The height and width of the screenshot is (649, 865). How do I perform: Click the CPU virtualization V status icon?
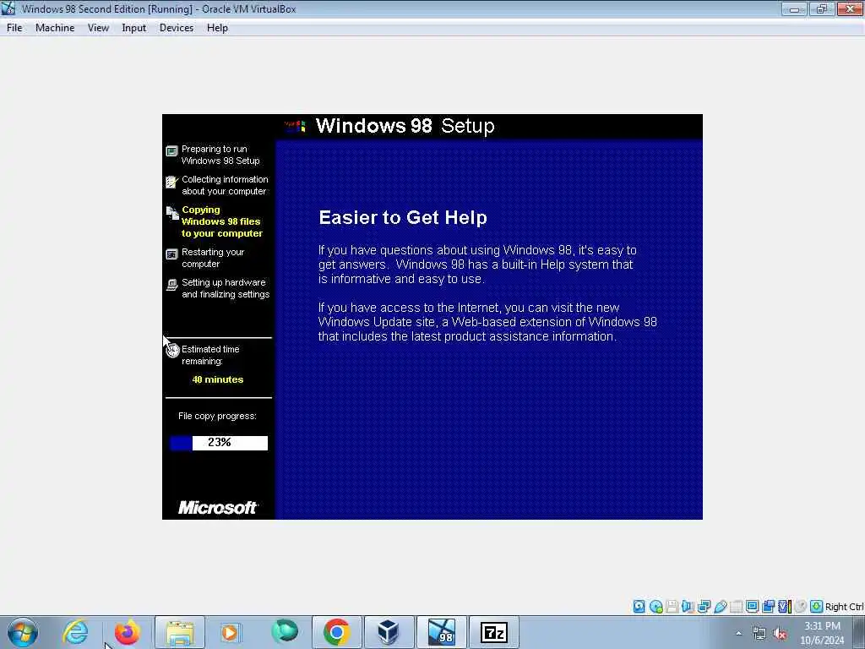pos(784,607)
